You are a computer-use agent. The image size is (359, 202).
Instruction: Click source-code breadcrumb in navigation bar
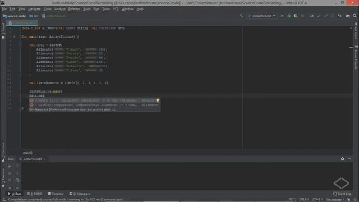click(15, 16)
